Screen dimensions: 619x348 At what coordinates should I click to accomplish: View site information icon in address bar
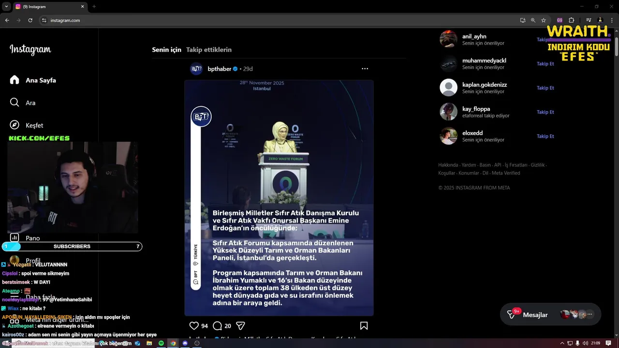pos(44,20)
